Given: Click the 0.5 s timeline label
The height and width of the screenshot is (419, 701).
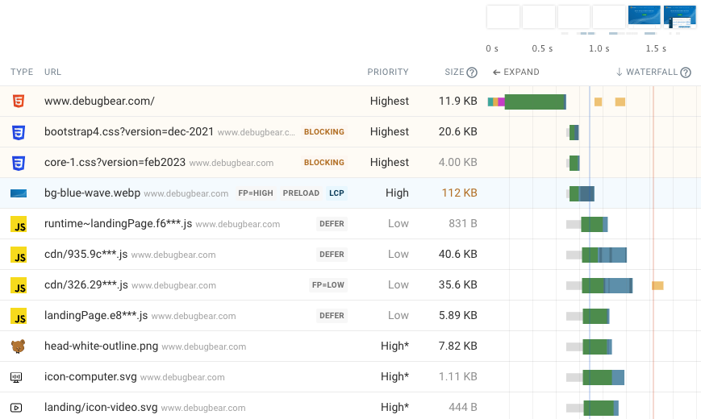Looking at the screenshot, I should coord(542,48).
